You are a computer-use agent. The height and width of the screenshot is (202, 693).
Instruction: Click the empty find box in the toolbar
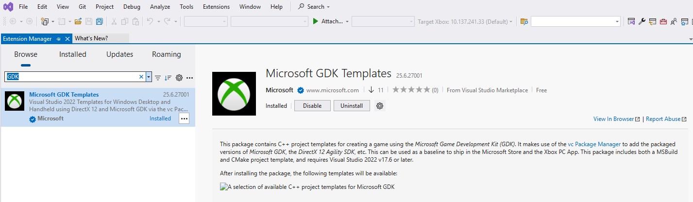[x=575, y=21]
